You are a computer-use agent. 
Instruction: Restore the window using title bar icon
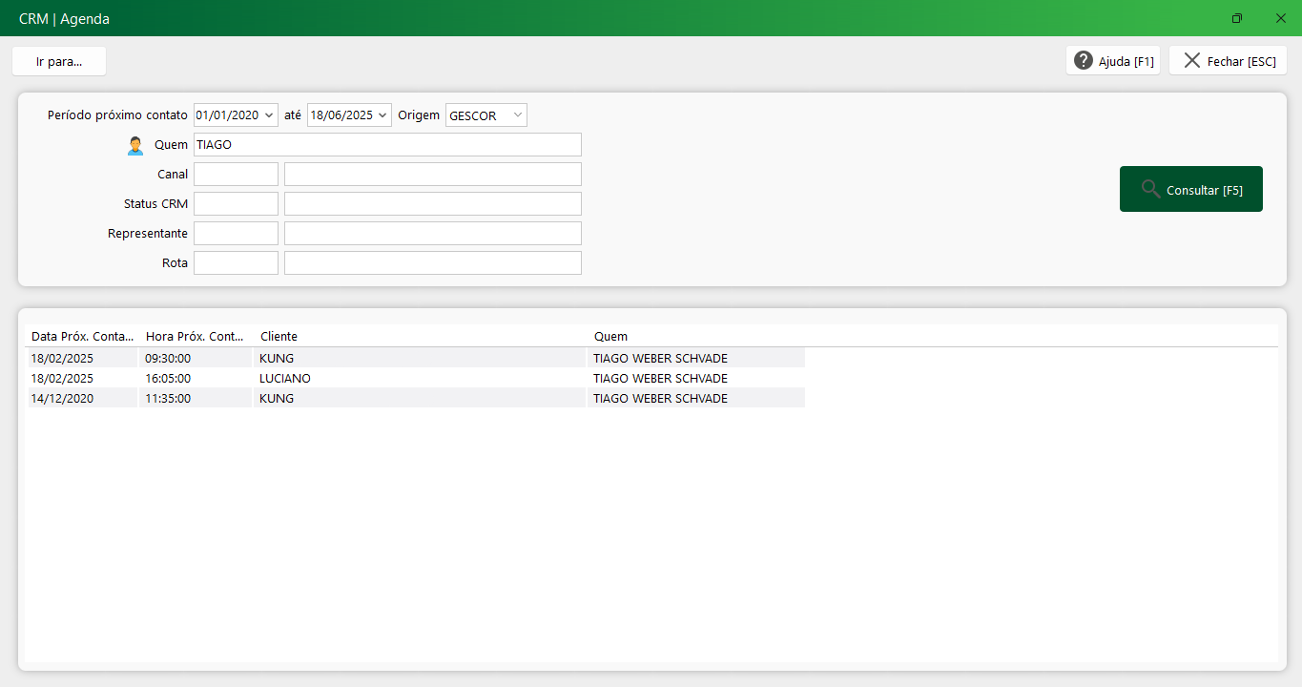(1237, 18)
